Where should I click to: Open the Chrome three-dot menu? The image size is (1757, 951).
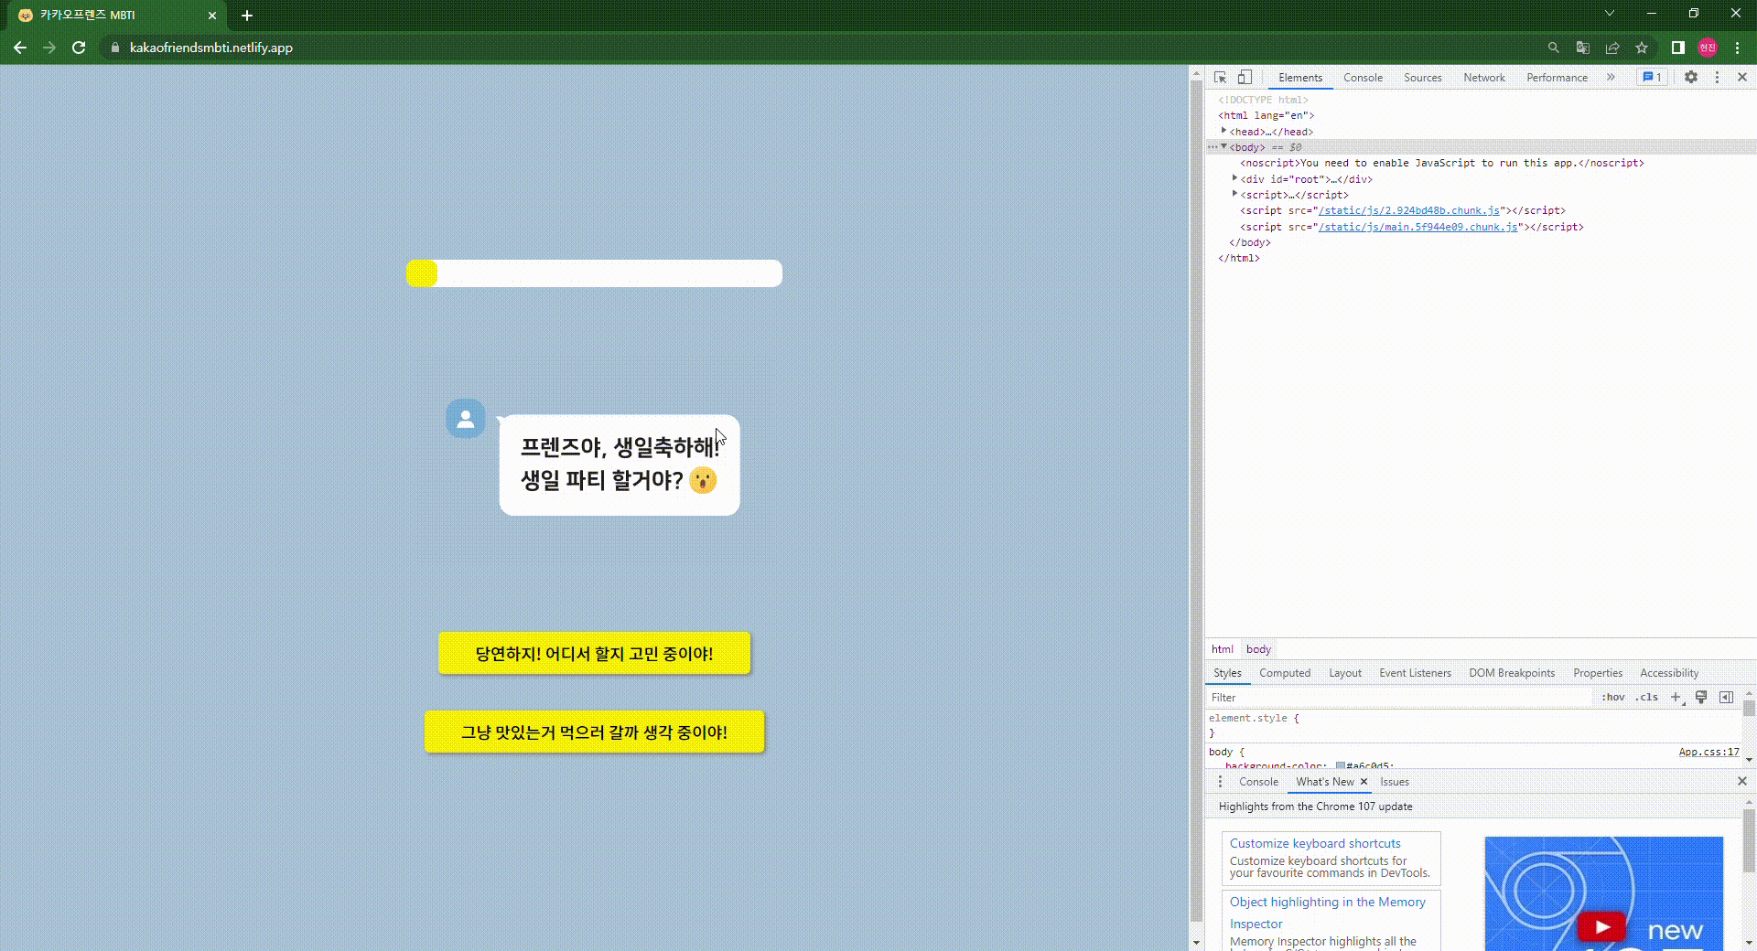click(x=1737, y=48)
